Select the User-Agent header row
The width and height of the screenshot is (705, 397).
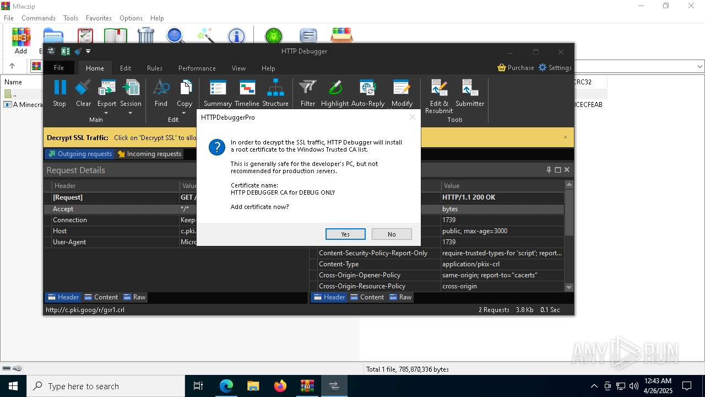click(x=175, y=242)
